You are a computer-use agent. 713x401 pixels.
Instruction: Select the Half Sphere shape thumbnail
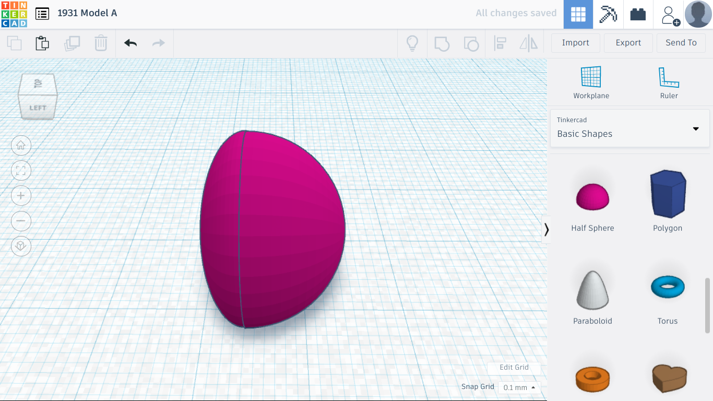592,197
